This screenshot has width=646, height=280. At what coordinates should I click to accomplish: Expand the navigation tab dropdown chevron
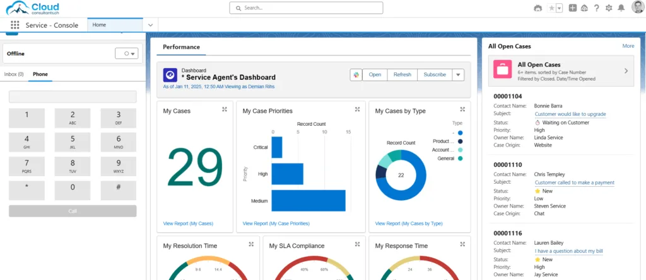(150, 25)
